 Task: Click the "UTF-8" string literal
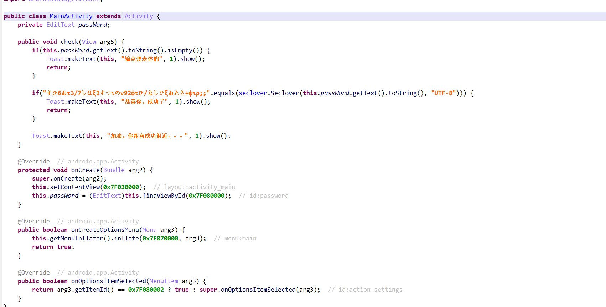pyautogui.click(x=443, y=93)
